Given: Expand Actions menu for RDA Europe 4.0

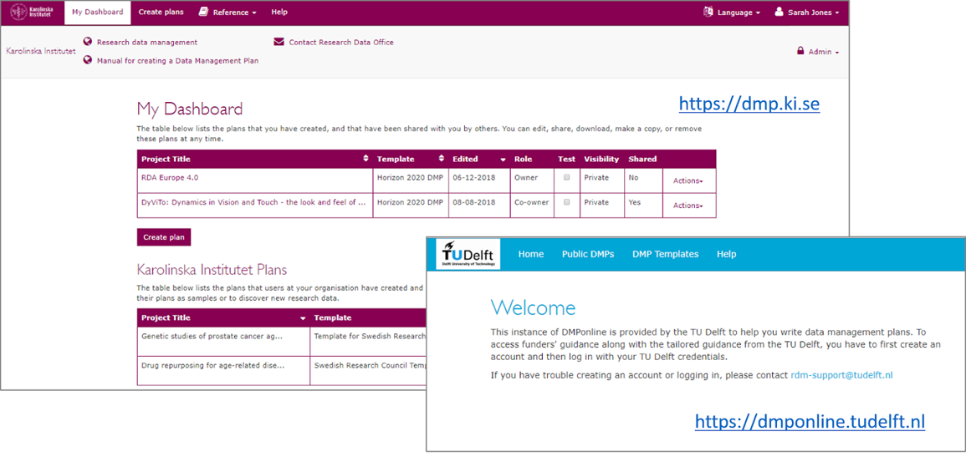Looking at the screenshot, I should coord(687,181).
